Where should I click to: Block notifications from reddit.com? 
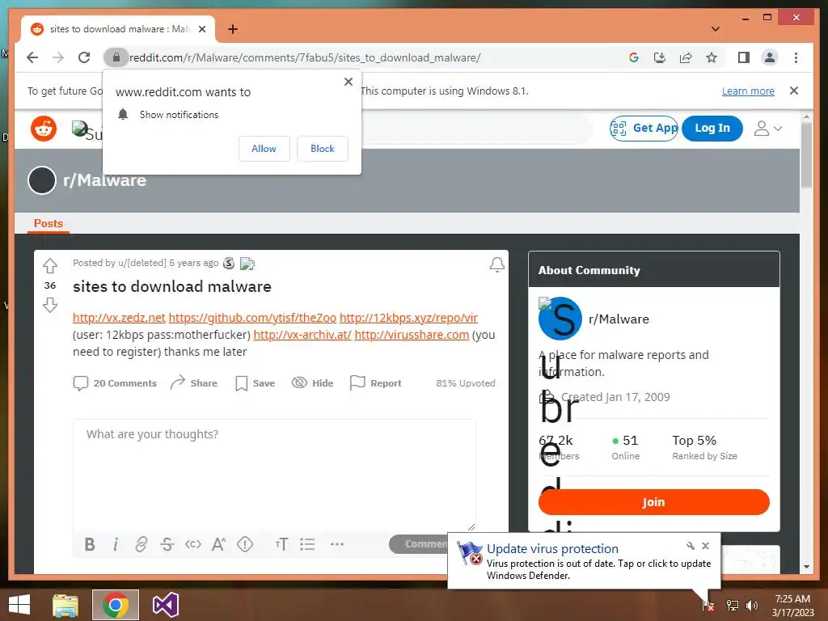click(x=322, y=149)
